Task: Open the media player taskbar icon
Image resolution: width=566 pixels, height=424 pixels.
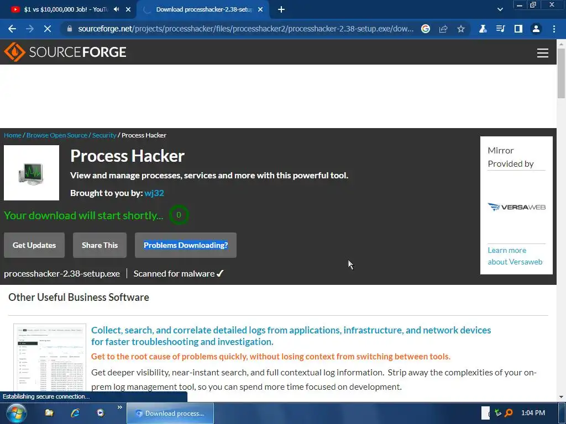Action: [101, 413]
